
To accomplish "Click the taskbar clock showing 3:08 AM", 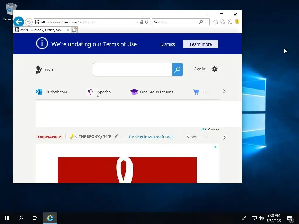I will tap(274, 218).
